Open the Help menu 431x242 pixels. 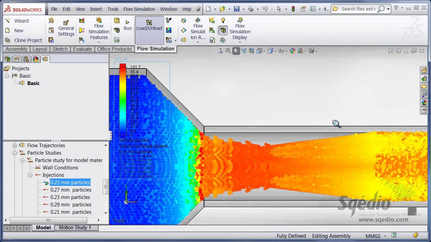coord(187,9)
